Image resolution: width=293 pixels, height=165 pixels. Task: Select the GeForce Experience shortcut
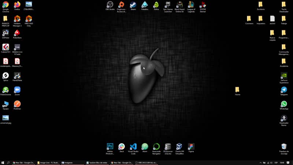284,76
